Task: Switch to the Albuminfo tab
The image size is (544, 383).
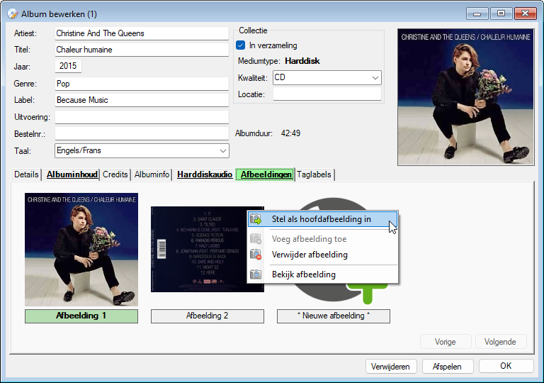Action: point(152,174)
